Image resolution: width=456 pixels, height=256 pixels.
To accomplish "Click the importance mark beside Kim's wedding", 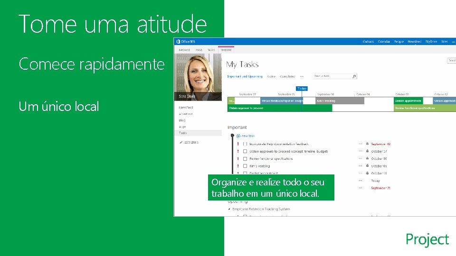I will click(238, 166).
